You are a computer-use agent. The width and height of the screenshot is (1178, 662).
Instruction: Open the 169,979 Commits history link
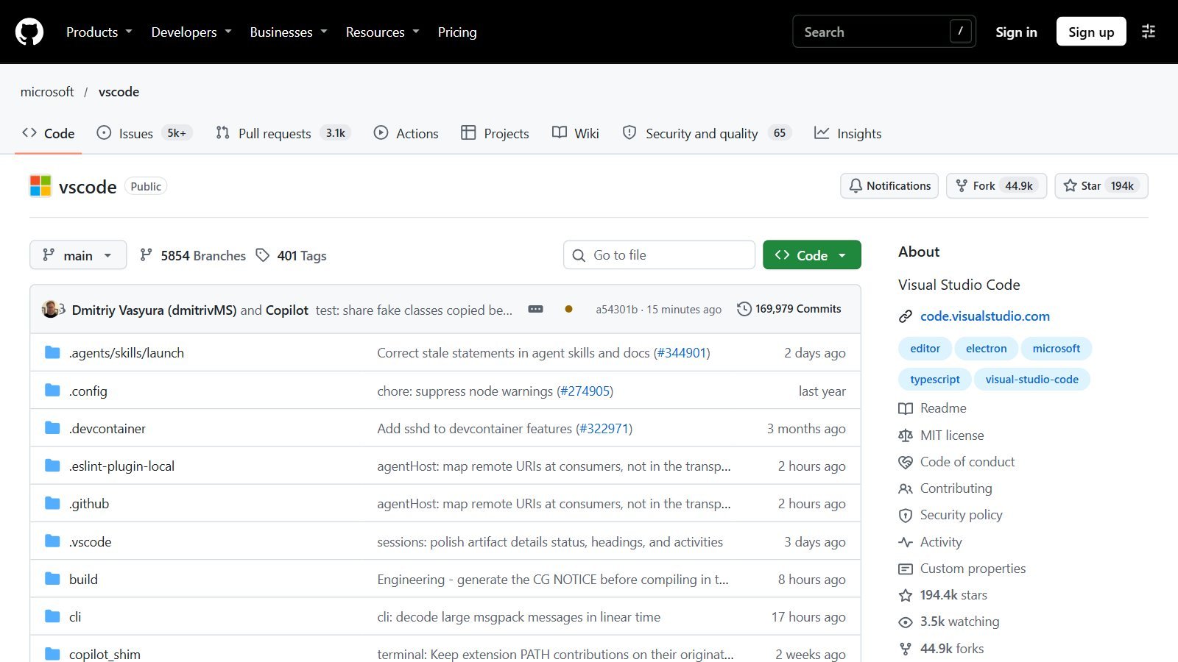789,309
